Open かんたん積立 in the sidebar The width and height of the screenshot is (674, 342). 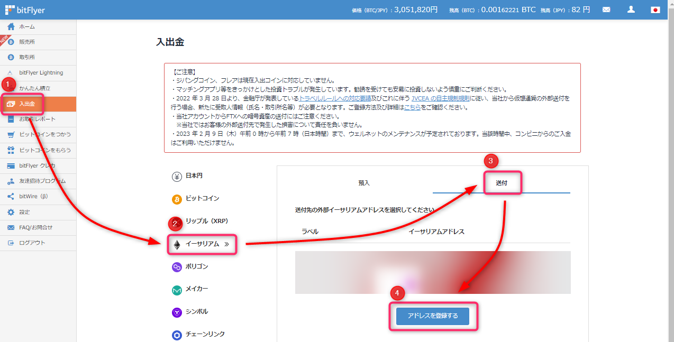point(38,88)
